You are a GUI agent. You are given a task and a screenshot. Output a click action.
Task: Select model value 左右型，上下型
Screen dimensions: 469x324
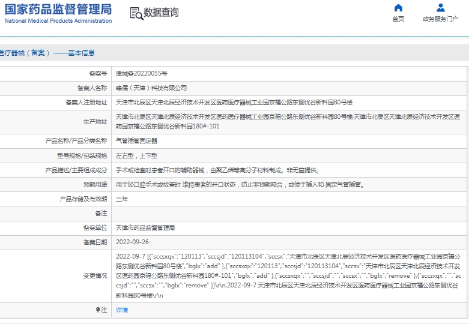click(x=136, y=156)
